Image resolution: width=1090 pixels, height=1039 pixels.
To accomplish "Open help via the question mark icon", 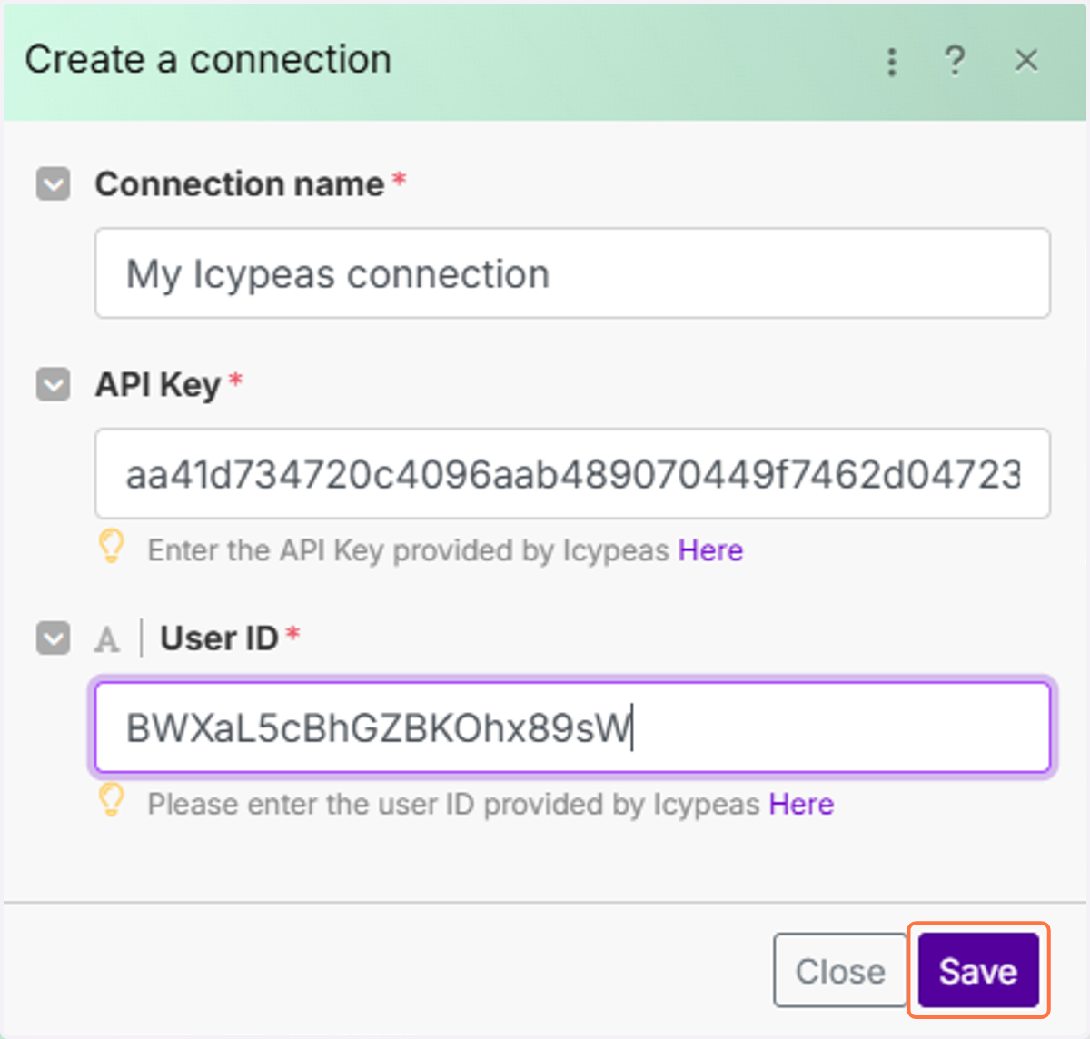I will (955, 61).
